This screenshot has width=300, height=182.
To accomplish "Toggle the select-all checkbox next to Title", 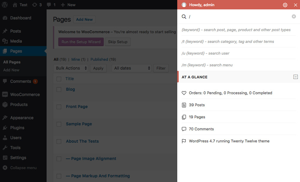I will point(59,79).
